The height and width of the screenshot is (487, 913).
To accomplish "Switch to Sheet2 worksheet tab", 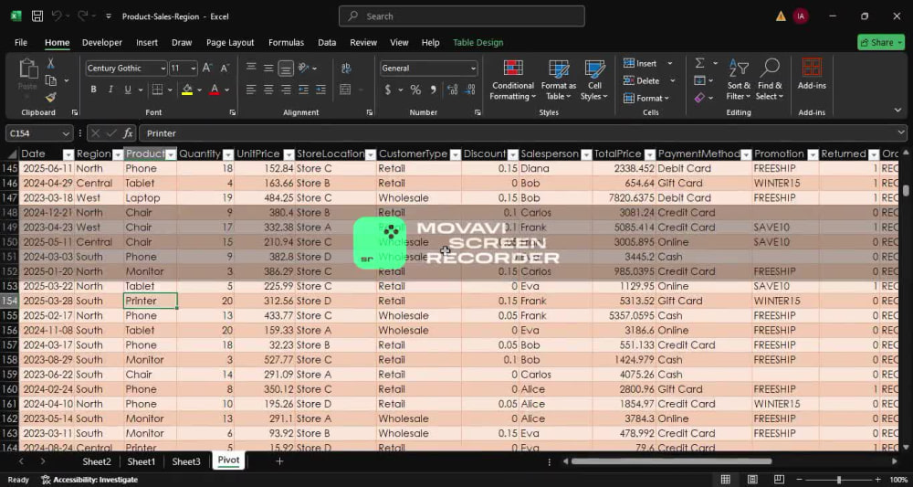I will click(x=97, y=461).
